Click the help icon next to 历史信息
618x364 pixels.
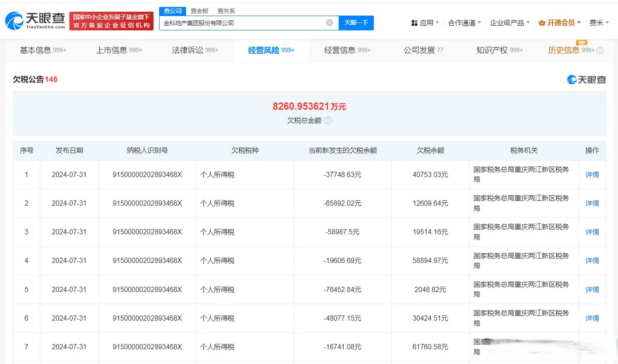[x=600, y=50]
